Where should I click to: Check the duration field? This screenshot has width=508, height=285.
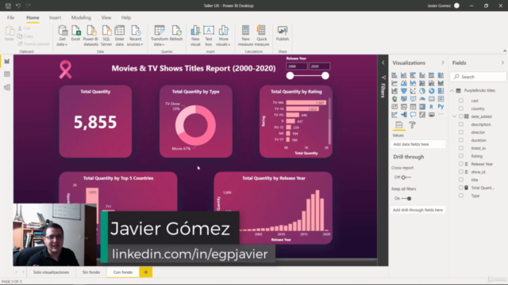(x=461, y=140)
